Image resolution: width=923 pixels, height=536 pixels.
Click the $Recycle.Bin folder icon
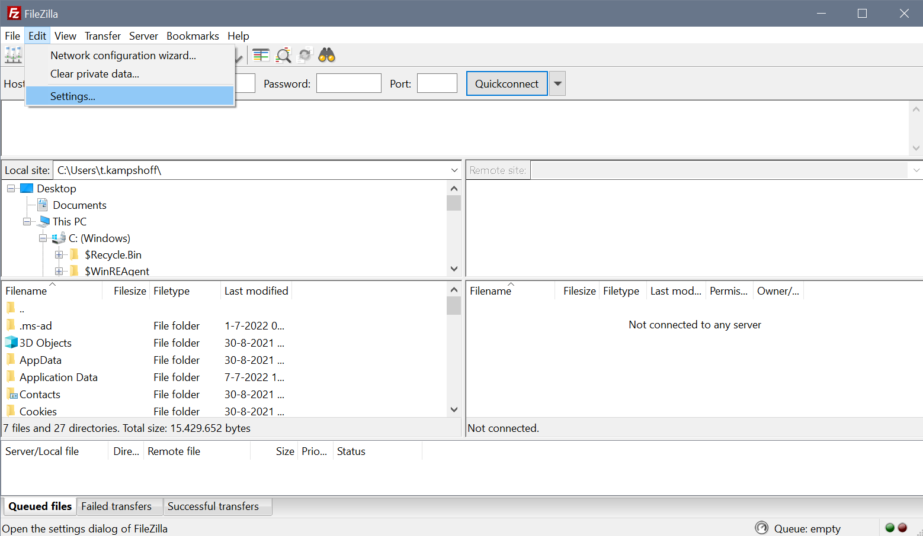[75, 254]
